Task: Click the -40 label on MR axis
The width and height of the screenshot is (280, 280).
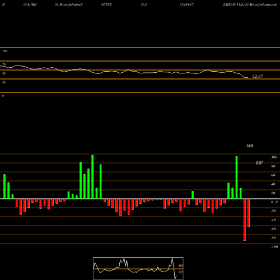Action: (x=273, y=220)
